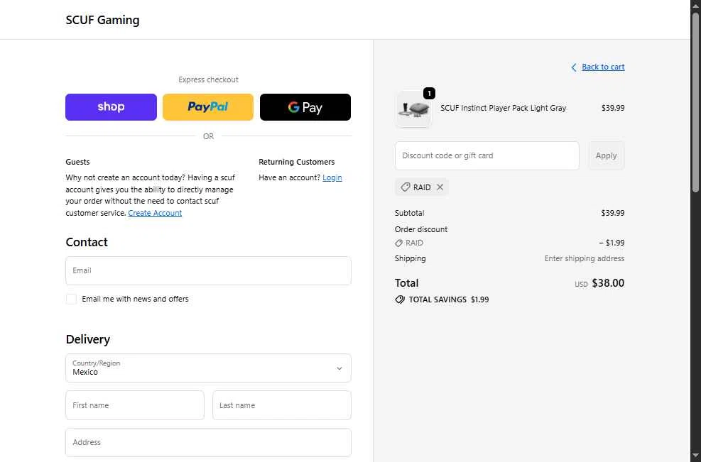
Task: Focus the Address input field
Action: click(208, 442)
